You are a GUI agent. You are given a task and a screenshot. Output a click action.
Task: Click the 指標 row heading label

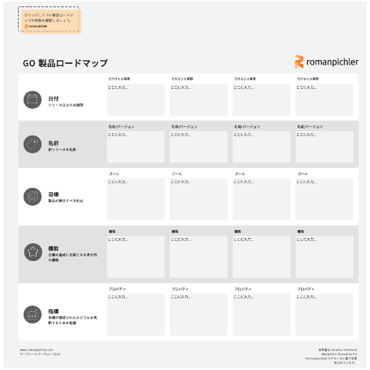click(x=54, y=311)
